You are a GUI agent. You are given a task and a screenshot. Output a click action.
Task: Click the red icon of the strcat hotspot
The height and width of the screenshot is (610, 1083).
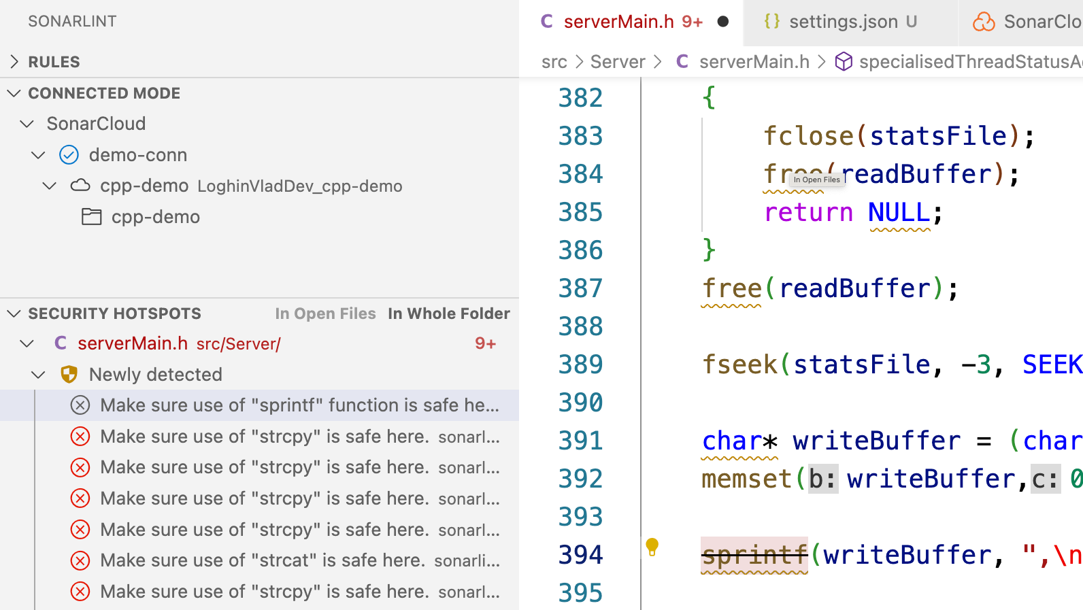click(x=80, y=560)
